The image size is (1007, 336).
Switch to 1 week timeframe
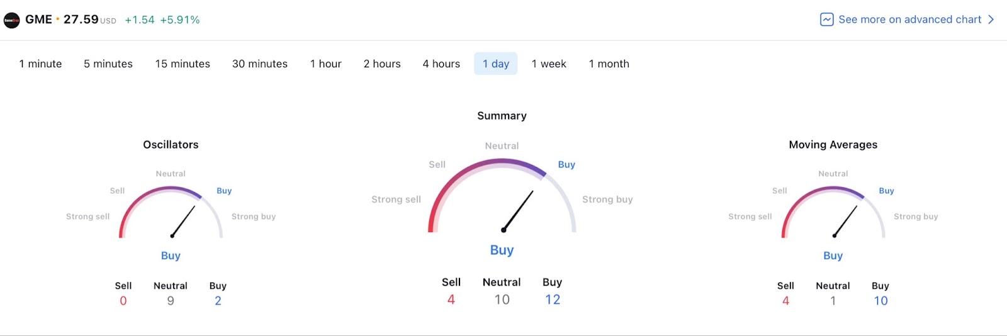(549, 64)
